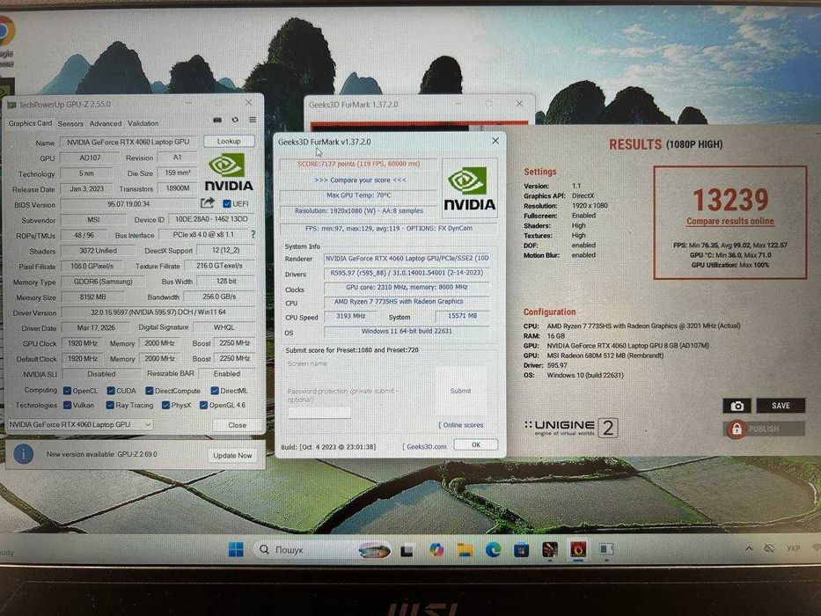Click the GPU-Z Name field value
This screenshot has height=616, width=821.
[128, 142]
